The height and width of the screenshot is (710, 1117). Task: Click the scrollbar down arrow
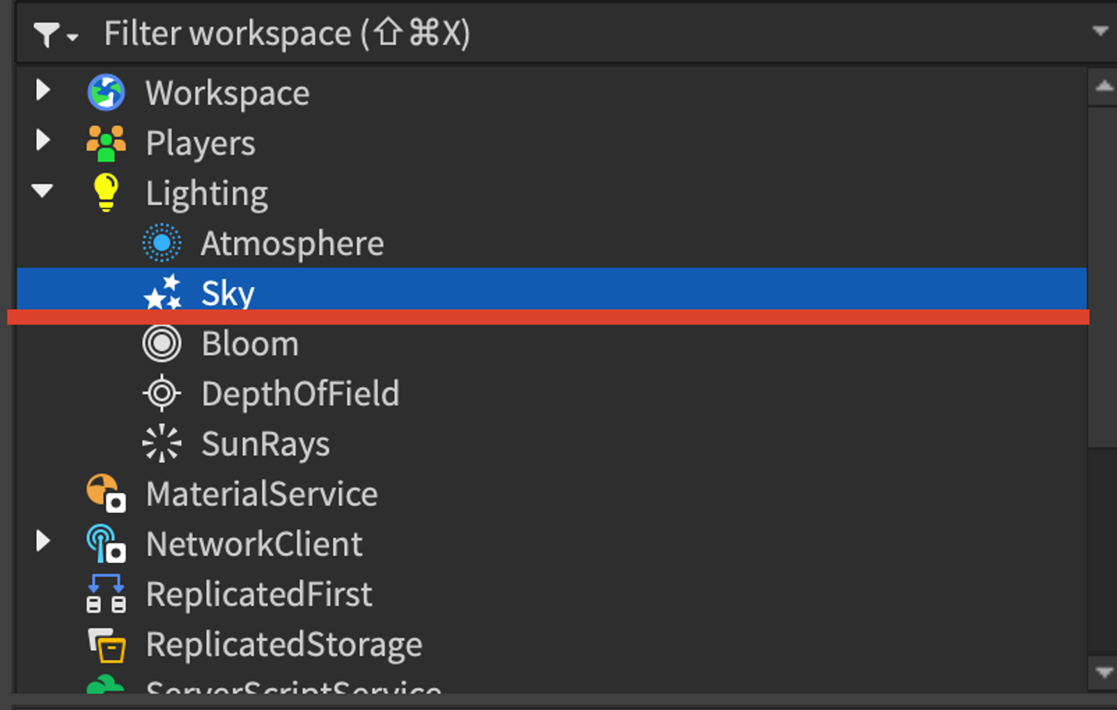click(x=1104, y=672)
